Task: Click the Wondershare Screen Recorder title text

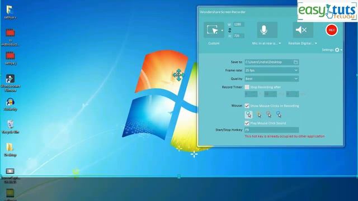Action: pos(223,12)
